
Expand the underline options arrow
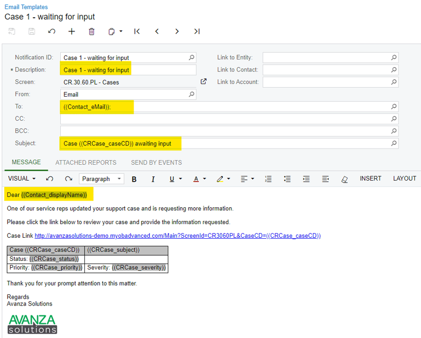(180, 178)
